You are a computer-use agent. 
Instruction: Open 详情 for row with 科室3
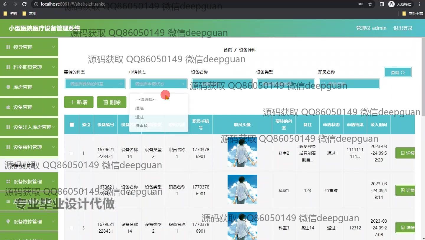[x=405, y=228]
